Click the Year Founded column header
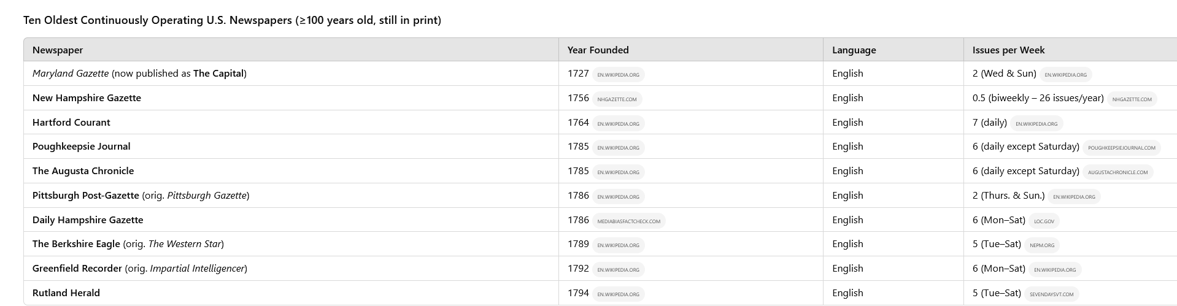 [598, 50]
